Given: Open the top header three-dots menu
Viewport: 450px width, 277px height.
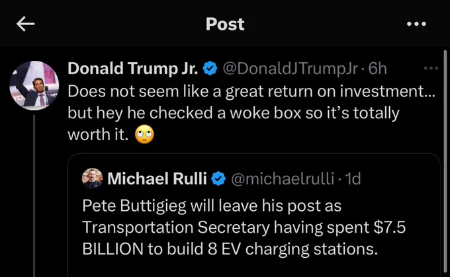Looking at the screenshot, I should [x=416, y=24].
